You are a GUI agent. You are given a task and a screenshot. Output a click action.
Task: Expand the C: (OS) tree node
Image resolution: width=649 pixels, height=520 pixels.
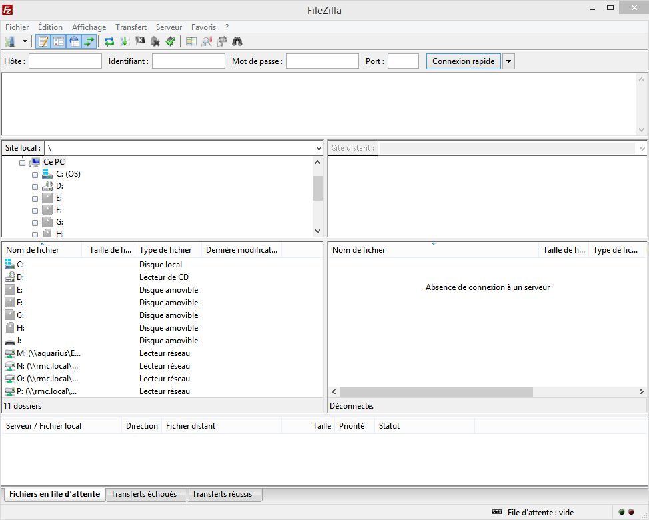35,175
